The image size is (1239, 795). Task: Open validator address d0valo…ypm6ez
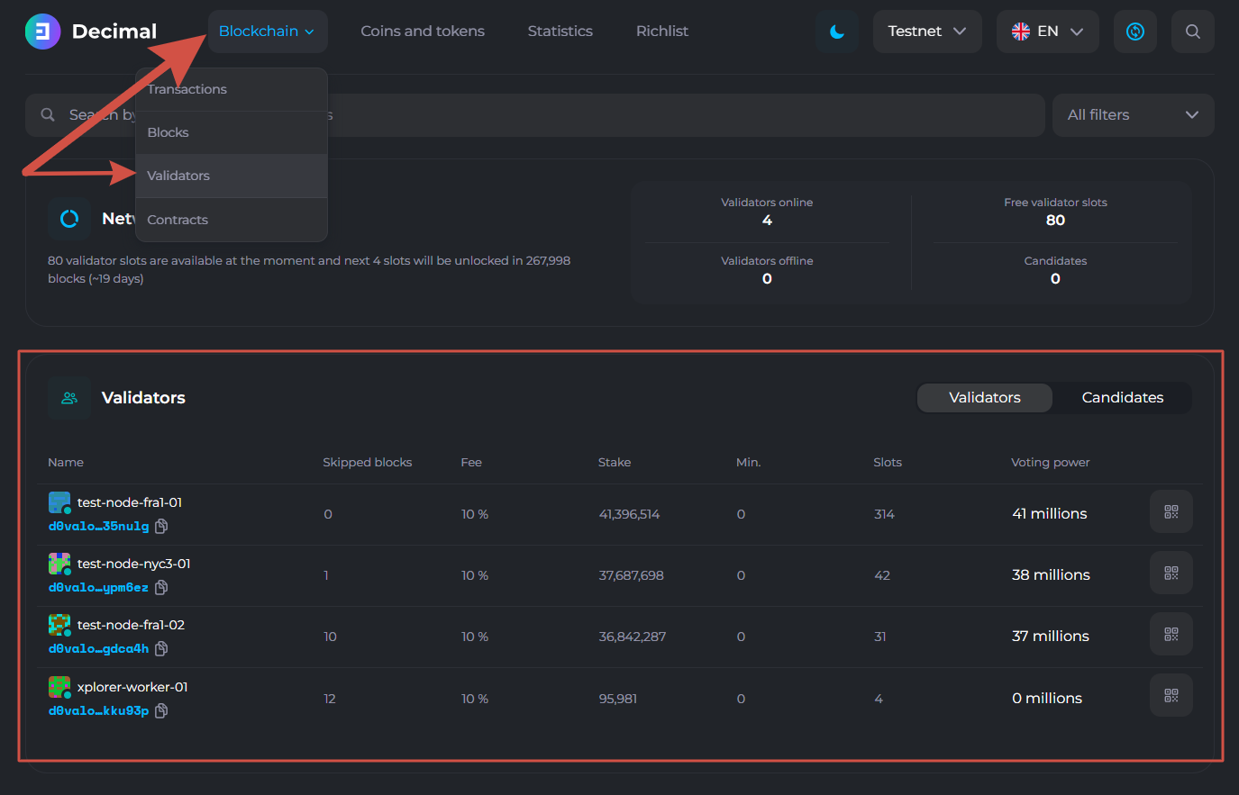98,588
